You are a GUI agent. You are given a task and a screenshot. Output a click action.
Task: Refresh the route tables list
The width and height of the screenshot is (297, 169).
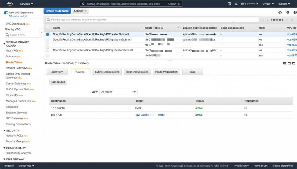[280, 12]
